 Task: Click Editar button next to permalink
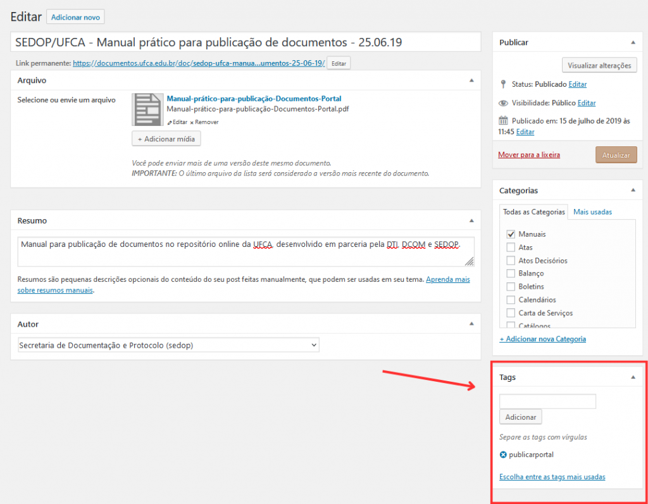click(339, 63)
